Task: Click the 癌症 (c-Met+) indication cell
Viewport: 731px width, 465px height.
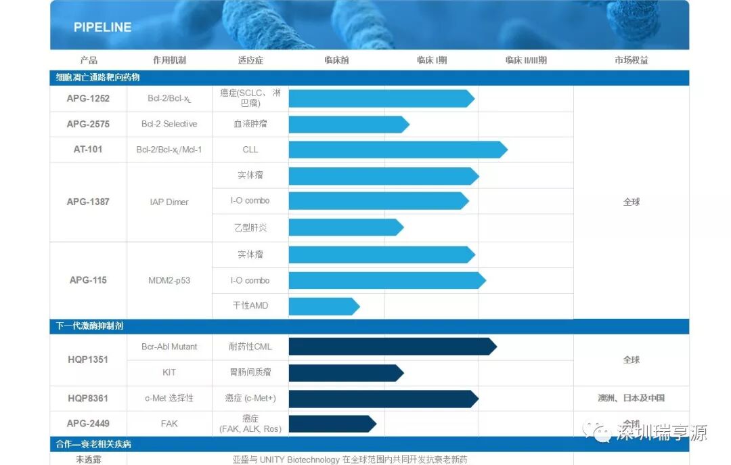Action: [250, 398]
